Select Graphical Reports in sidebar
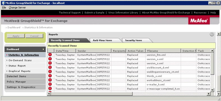The image size is (221, 101). pyautogui.click(x=19, y=71)
